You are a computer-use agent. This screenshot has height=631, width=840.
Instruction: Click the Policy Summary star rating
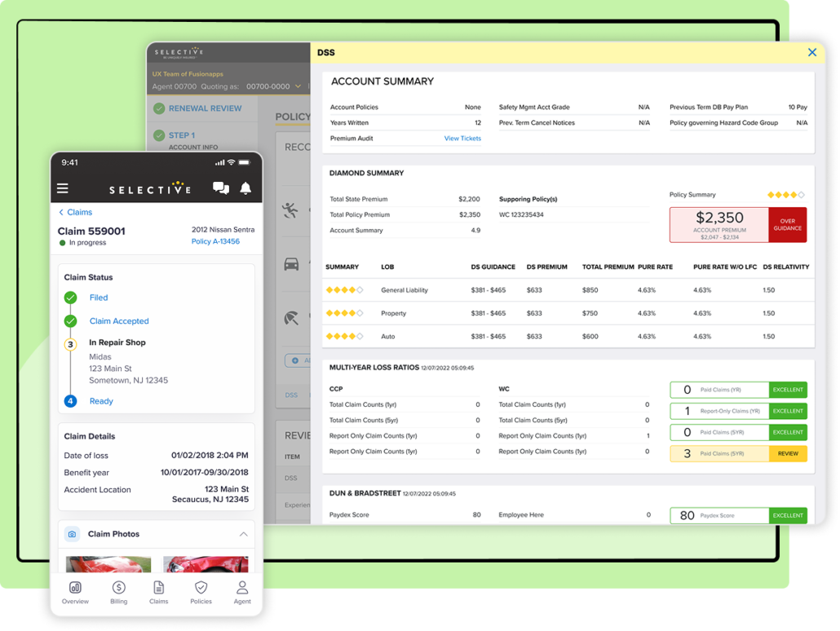pyautogui.click(x=786, y=195)
